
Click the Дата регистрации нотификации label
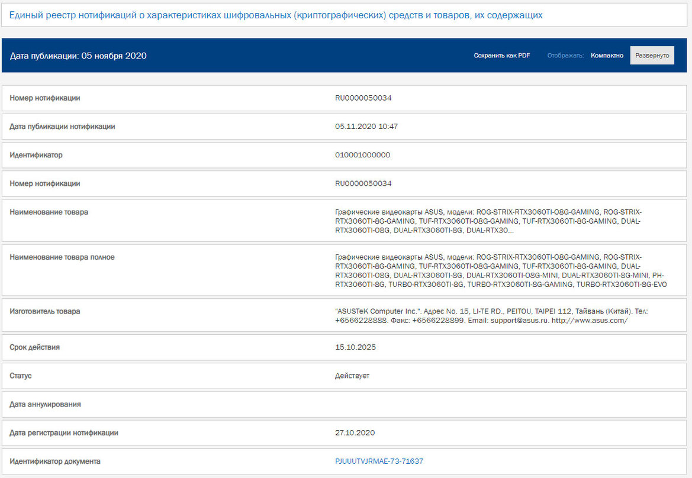coord(64,433)
